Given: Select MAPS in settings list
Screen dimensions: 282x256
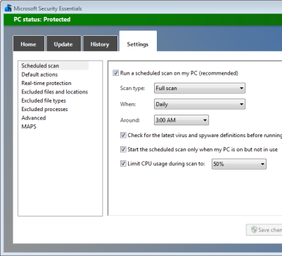Looking at the screenshot, I should pyautogui.click(x=29, y=127).
